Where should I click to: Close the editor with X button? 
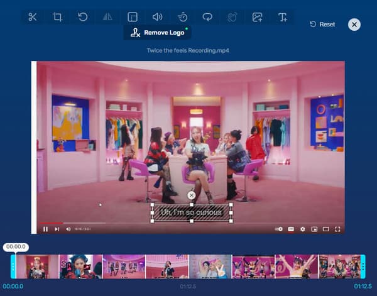354,25
